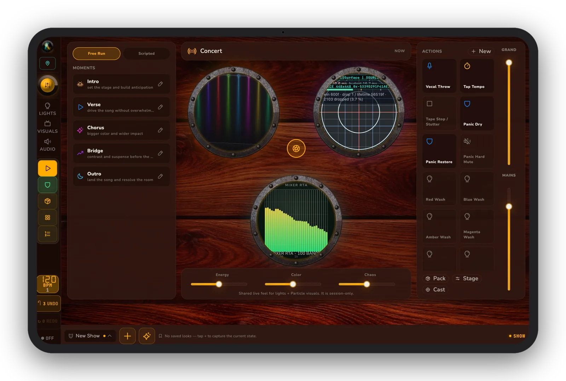Open the Lights section
The height and width of the screenshot is (381, 566).
47,109
